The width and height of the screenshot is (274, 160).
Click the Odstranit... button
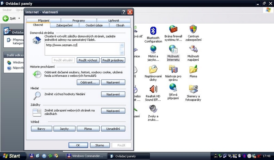point(88,83)
